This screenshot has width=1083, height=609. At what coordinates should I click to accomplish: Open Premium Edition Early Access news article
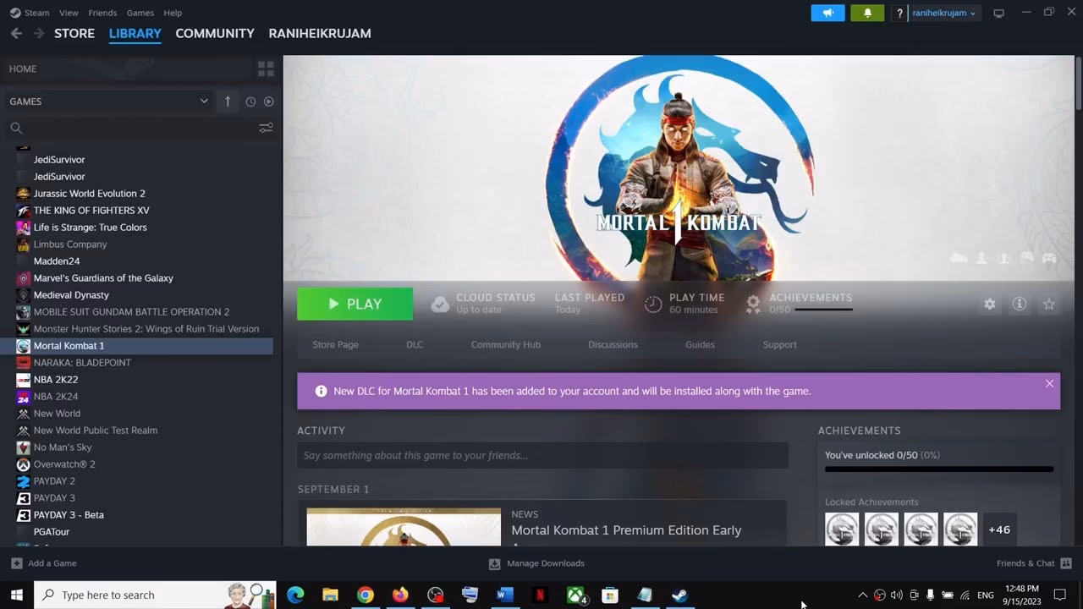coord(626,530)
